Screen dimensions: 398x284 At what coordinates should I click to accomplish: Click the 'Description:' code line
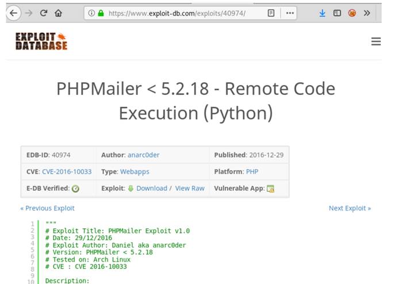(x=67, y=281)
